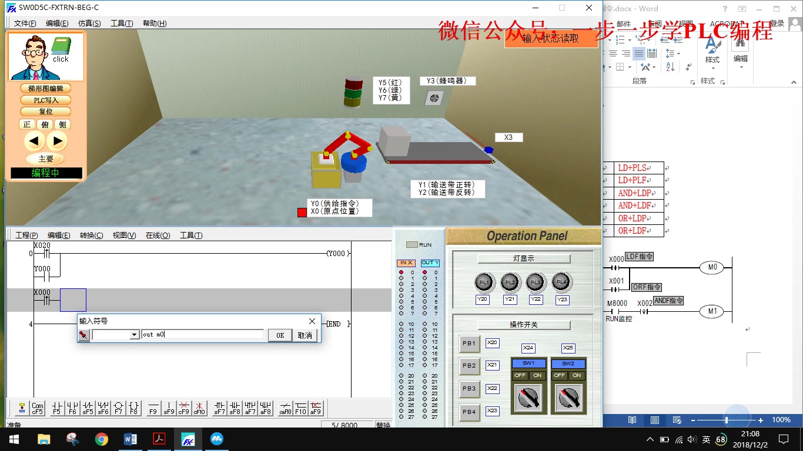Select the sF5 normally-closed contact icon
803x451 pixels.
tap(88, 408)
